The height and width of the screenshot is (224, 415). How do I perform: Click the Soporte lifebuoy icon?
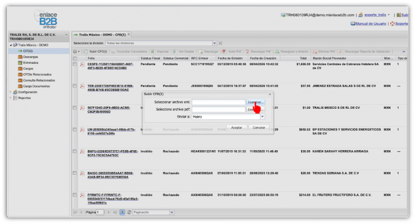[392, 24]
